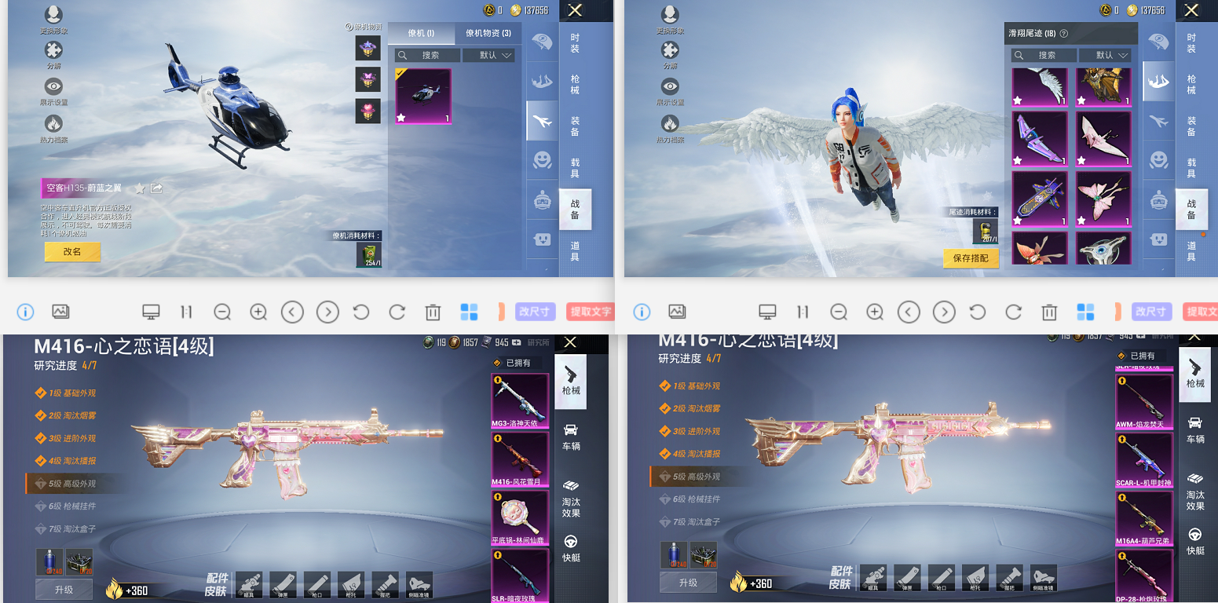Image resolution: width=1218 pixels, height=603 pixels.
Task: Expand the 默认 sort dropdown on helicopter screen
Action: pos(488,55)
